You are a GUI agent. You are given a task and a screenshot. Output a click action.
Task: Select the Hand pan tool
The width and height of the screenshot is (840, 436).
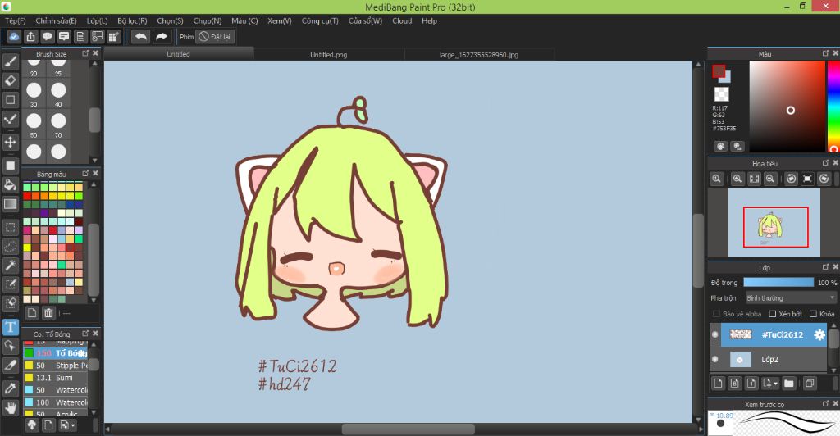pyautogui.click(x=11, y=407)
